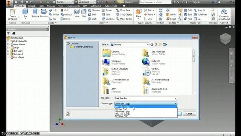241x136 pixels.
Task: Activate the Hole tool
Action: [77, 13]
